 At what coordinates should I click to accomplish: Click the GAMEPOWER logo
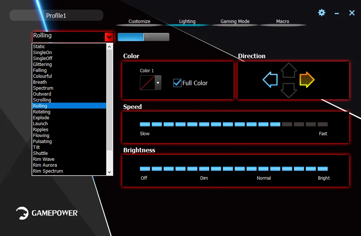click(x=47, y=213)
